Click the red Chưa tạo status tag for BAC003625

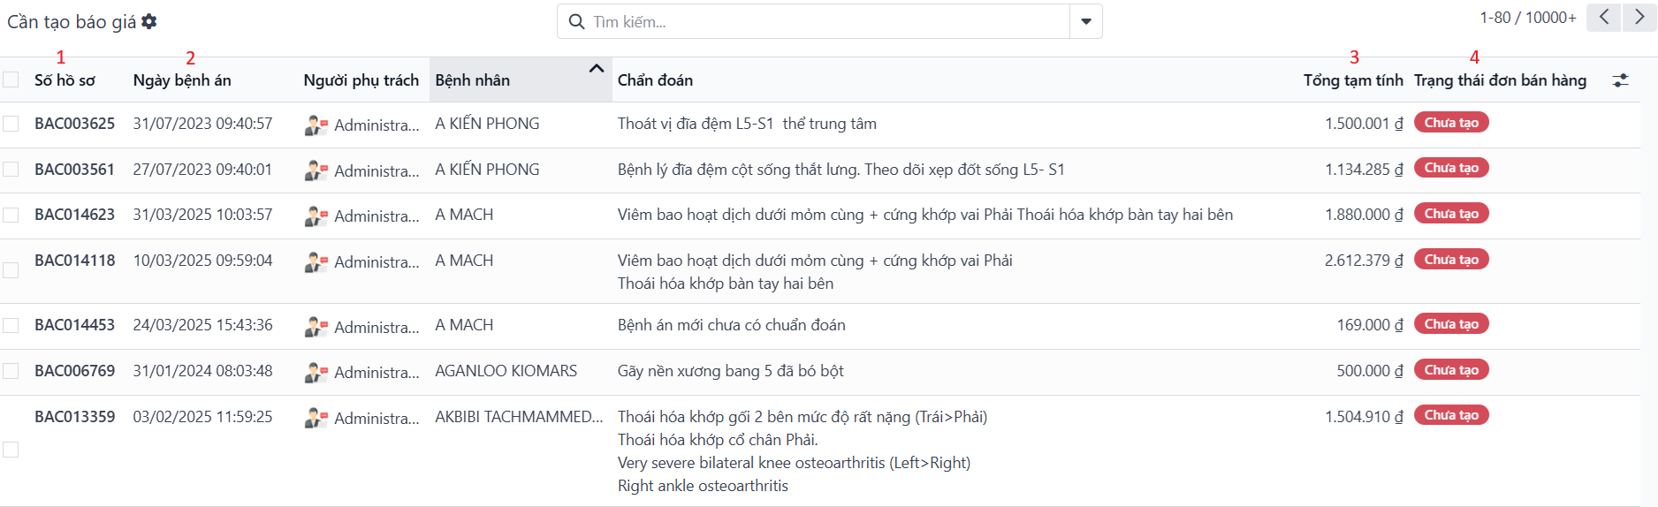click(x=1451, y=123)
